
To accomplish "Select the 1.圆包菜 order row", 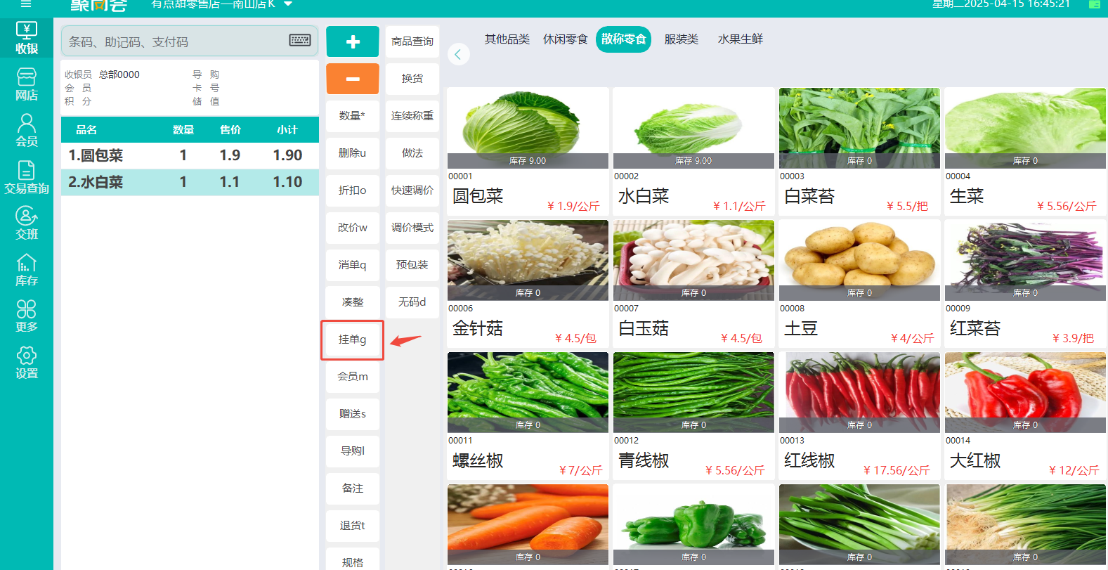I will click(x=190, y=155).
